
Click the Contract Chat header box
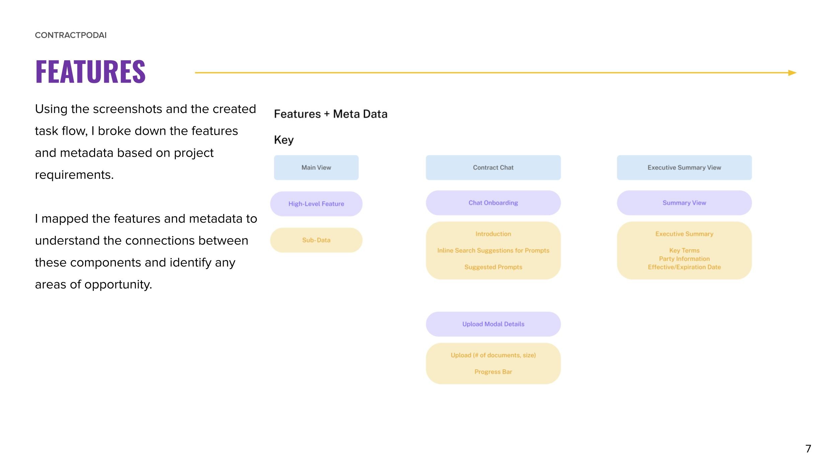point(493,167)
